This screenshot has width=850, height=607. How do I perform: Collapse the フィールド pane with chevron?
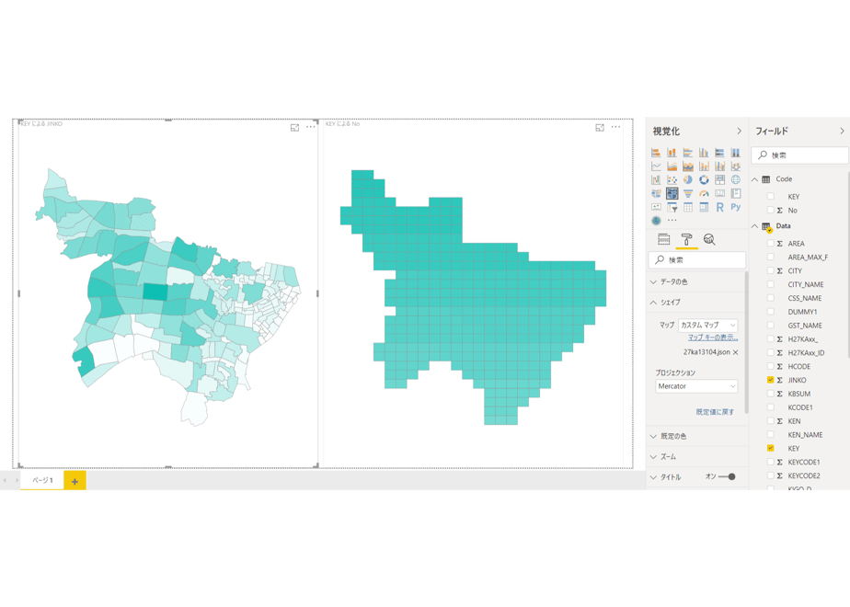[842, 132]
